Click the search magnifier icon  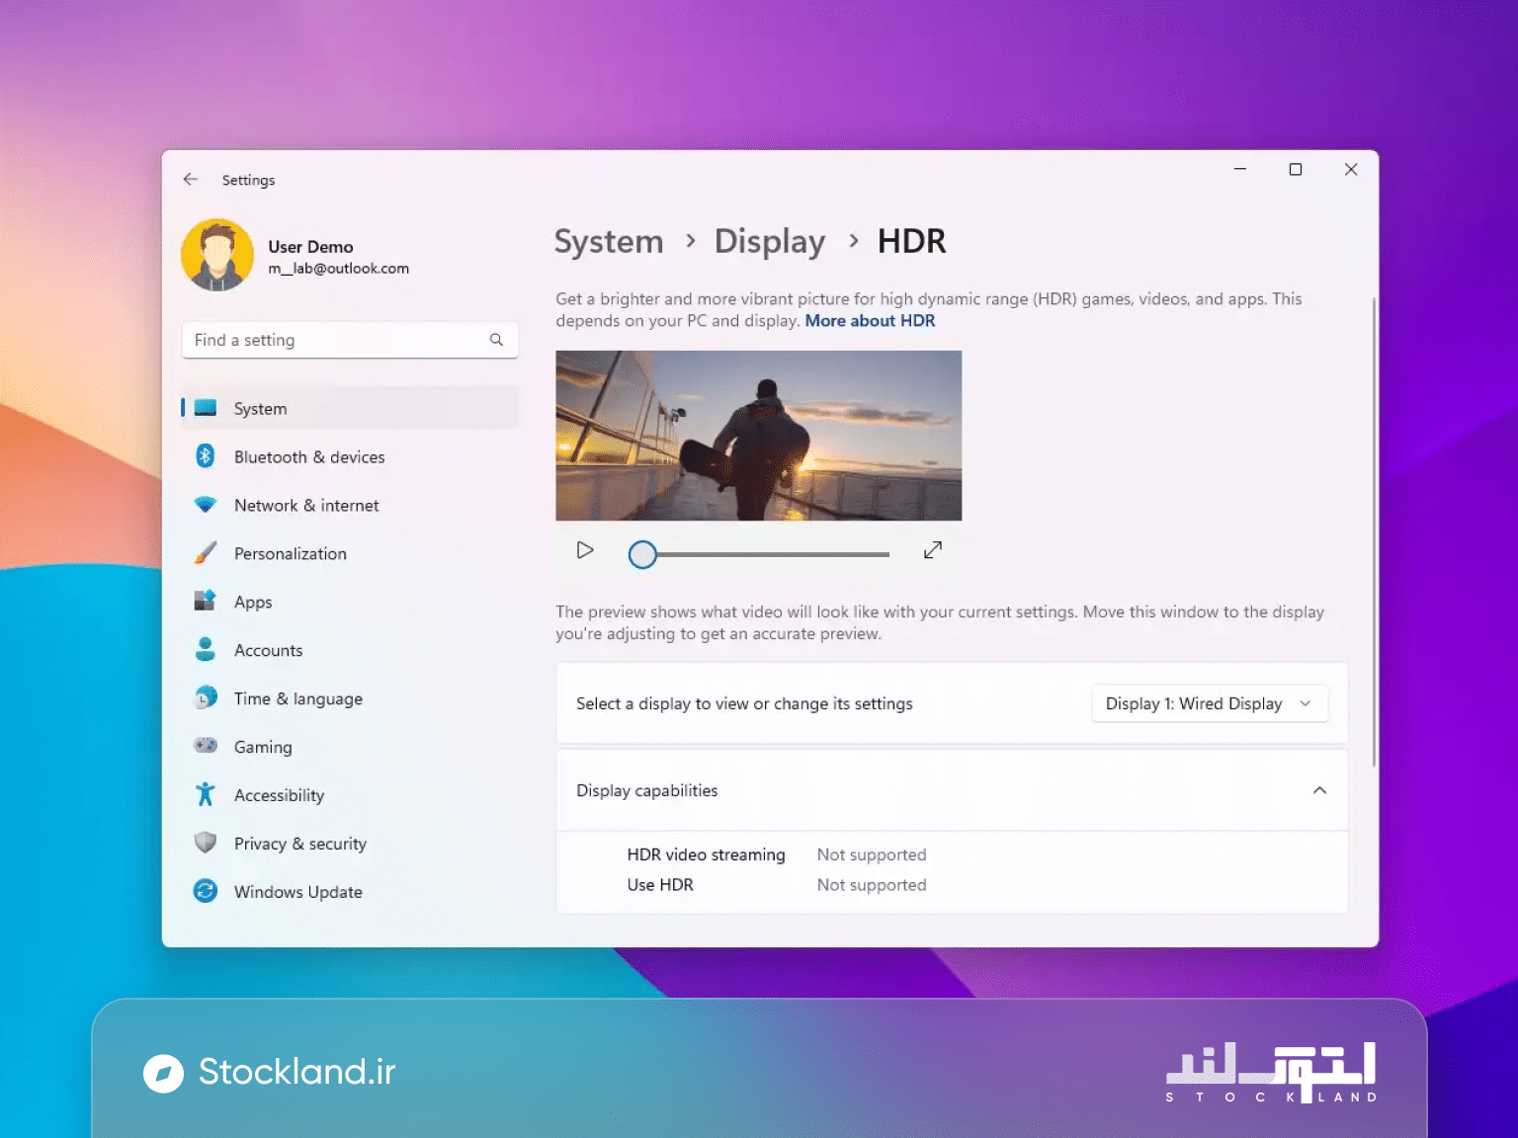496,340
